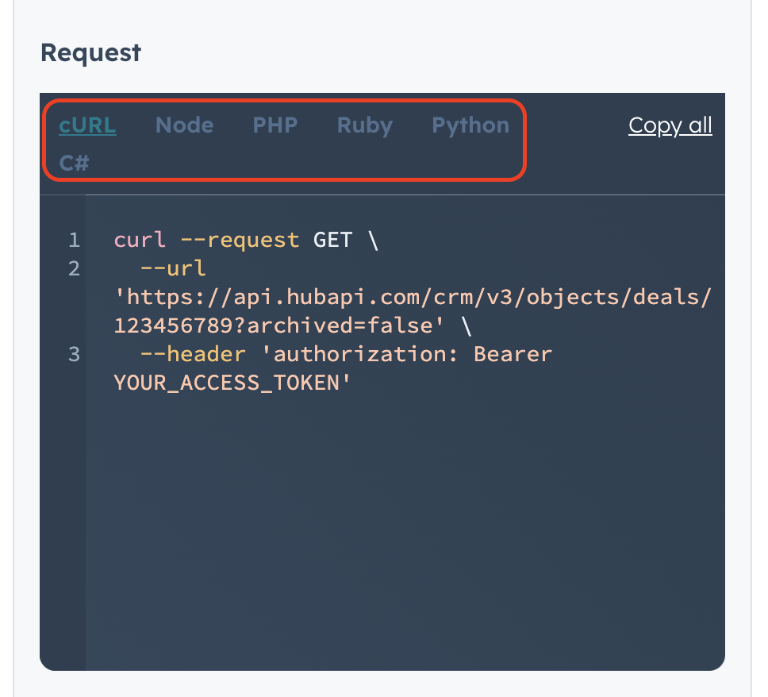Switch to the Python tab
768x697 pixels.
[x=470, y=125]
